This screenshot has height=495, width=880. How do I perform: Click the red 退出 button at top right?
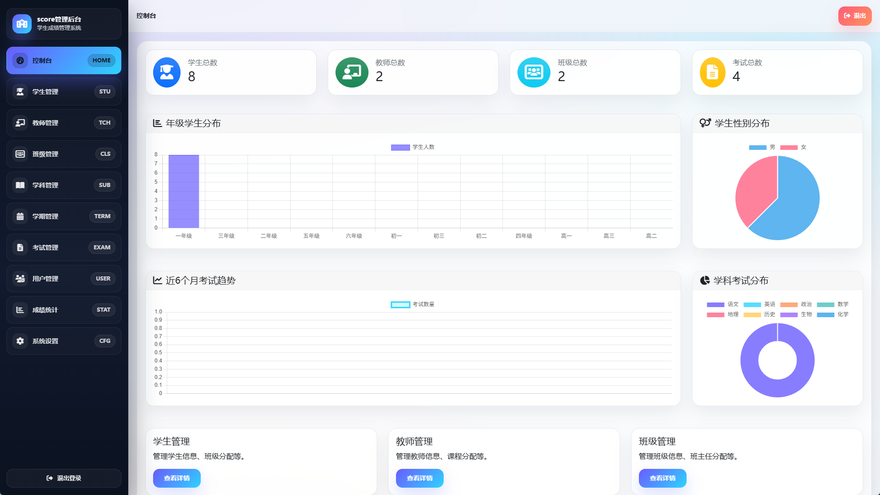tap(855, 16)
